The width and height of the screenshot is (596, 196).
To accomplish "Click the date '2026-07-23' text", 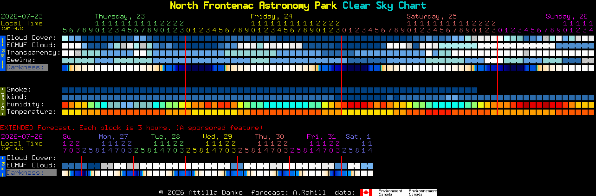I will click(22, 16).
